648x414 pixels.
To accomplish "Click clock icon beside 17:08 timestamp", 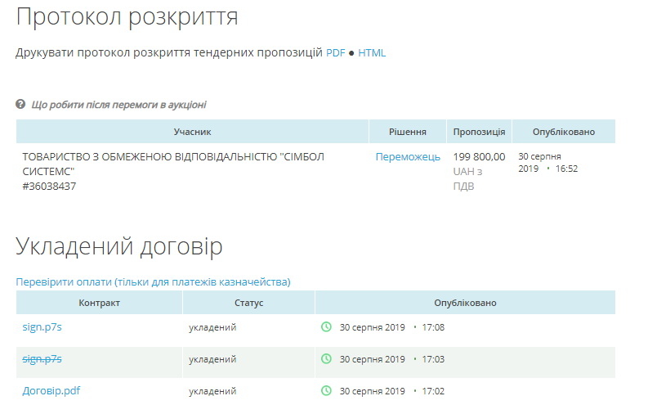I will point(326,327).
